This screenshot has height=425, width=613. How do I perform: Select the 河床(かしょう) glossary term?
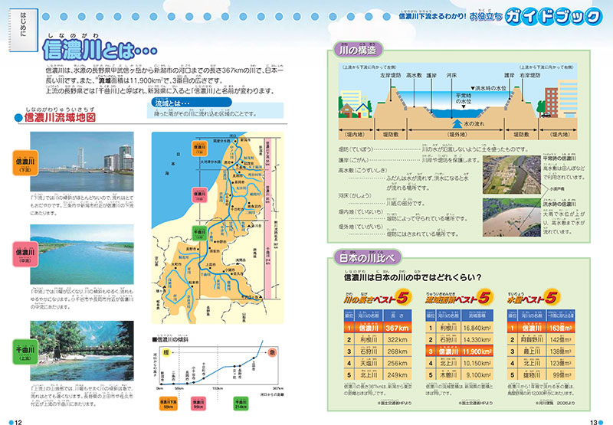[355, 196]
